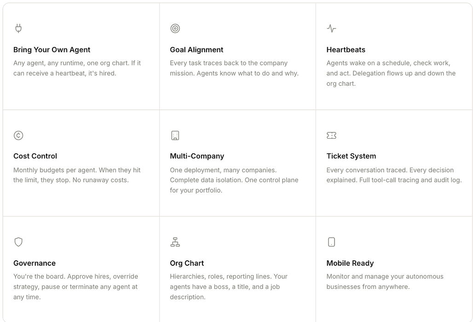The height and width of the screenshot is (322, 473).
Task: Click the pulse icon above Heartbeats
Action: tap(331, 29)
